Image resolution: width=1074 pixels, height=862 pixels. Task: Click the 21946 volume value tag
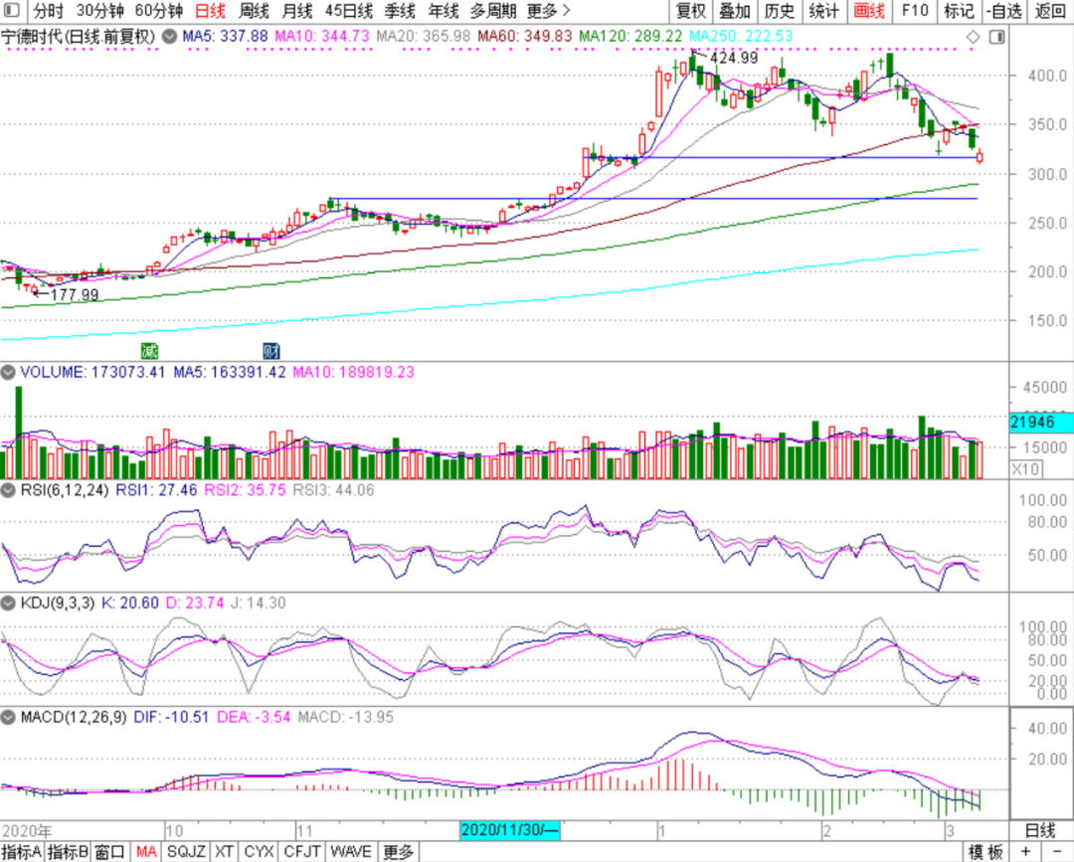coord(1041,423)
